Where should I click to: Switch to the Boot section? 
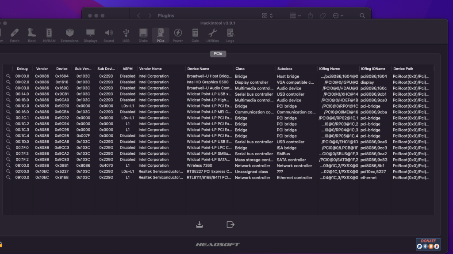pyautogui.click(x=32, y=35)
